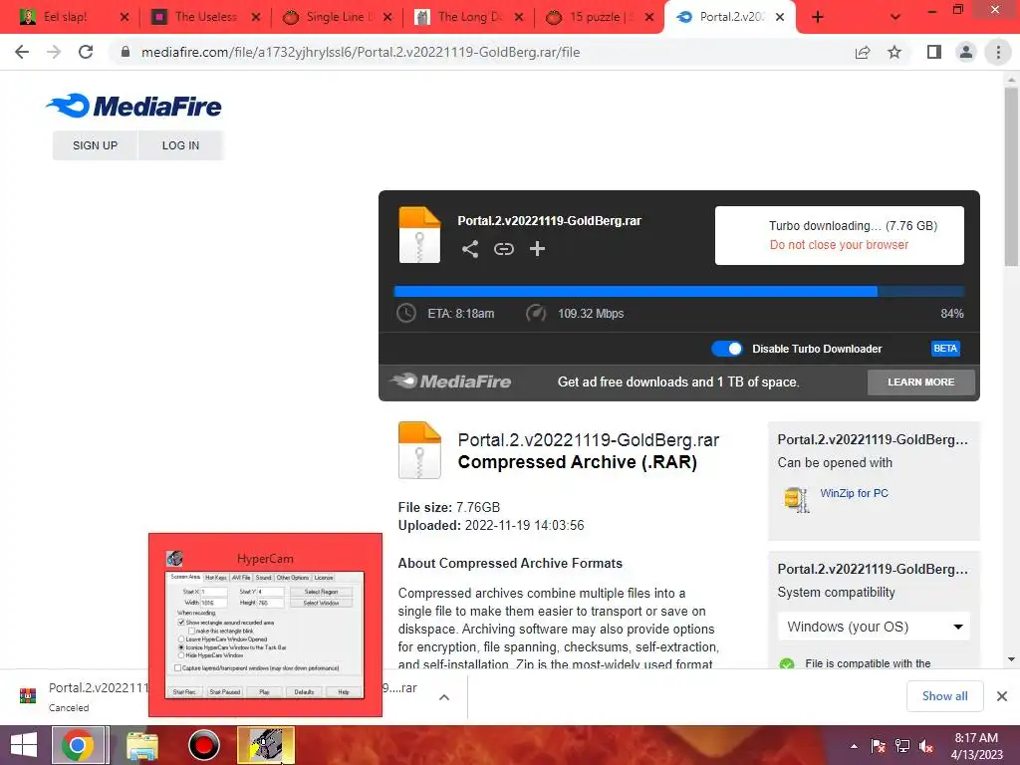Click the Chrome taskbar icon
This screenshot has height=765, width=1020.
(x=78, y=745)
